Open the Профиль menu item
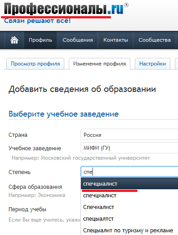Image resolution: width=178 pixels, height=235 pixels. point(40,40)
